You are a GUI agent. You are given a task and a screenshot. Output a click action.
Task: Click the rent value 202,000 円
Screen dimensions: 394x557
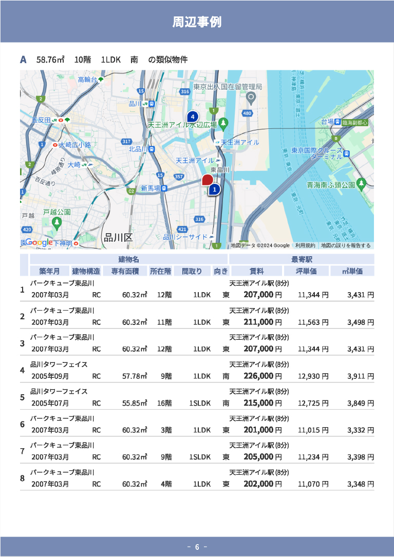[263, 484]
